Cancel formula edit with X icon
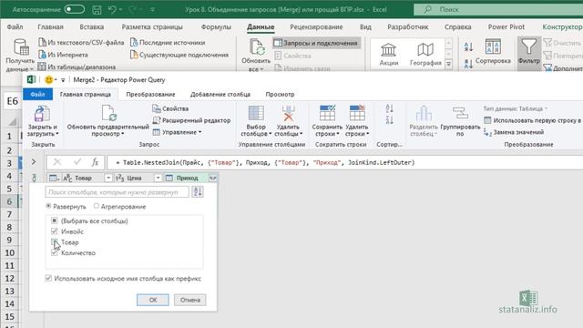Viewport: 583px width, 328px height. (x=56, y=162)
